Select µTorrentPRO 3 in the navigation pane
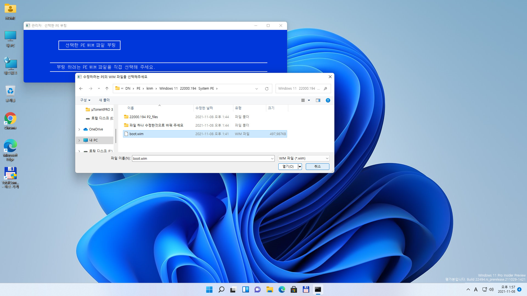 pos(99,110)
